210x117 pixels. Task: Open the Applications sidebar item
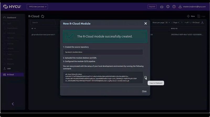[12, 28]
